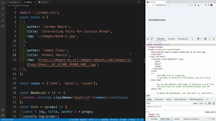Screen dimensions: 216x121
Task: Split the editor to the right
Action: 138,2
